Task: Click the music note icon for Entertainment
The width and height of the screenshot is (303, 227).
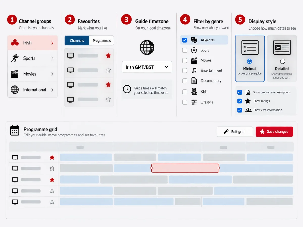Action: (x=194, y=70)
